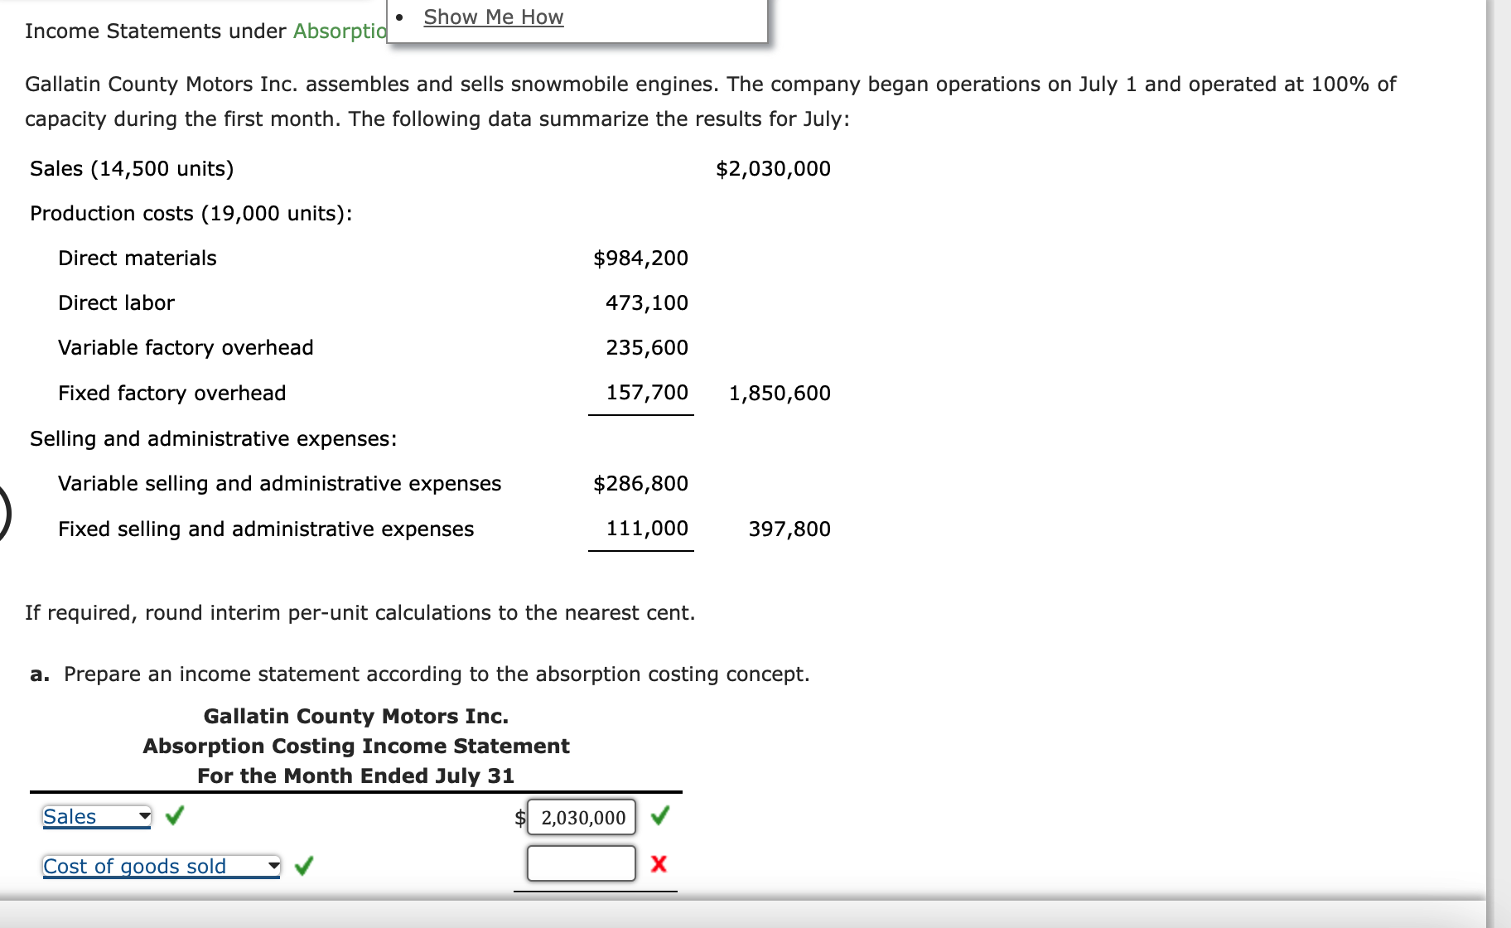
Task: Click the 397,800 total selling expenses
Action: (x=789, y=529)
